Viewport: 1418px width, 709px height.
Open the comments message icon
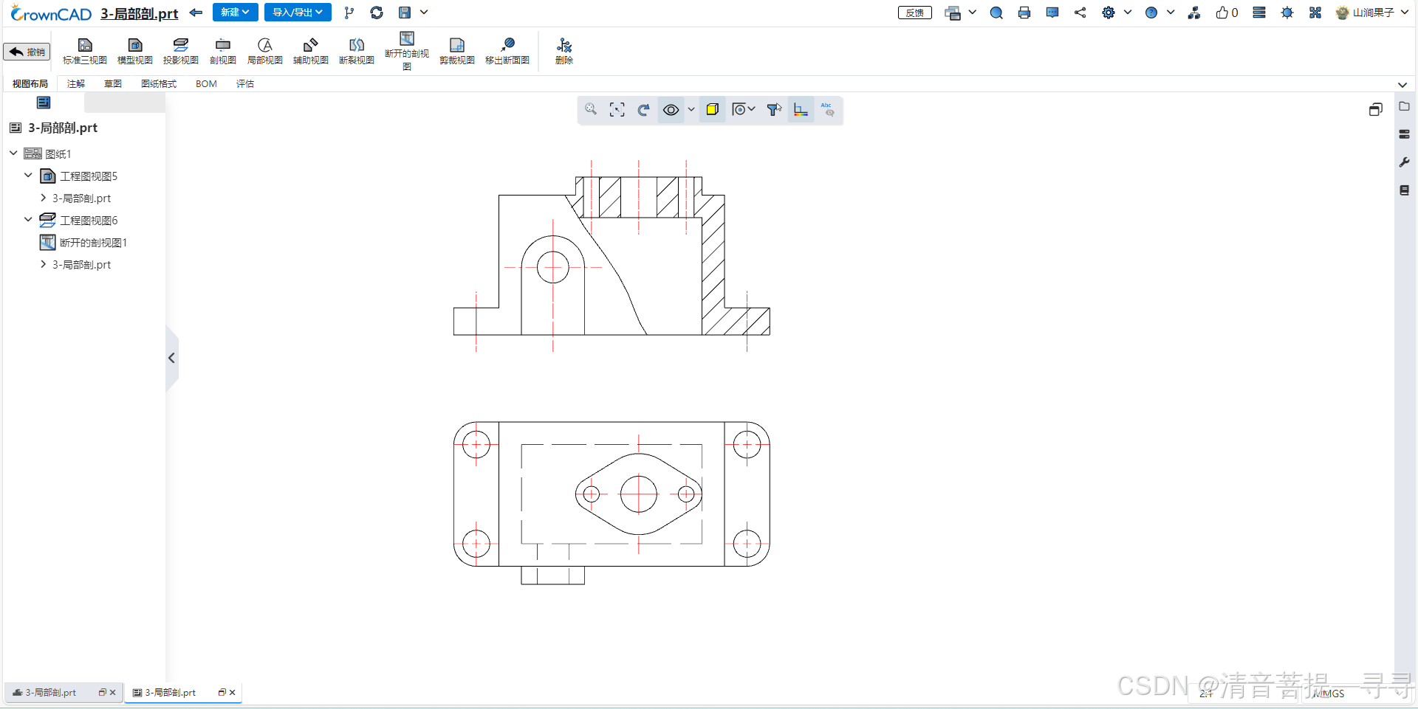pos(1052,13)
